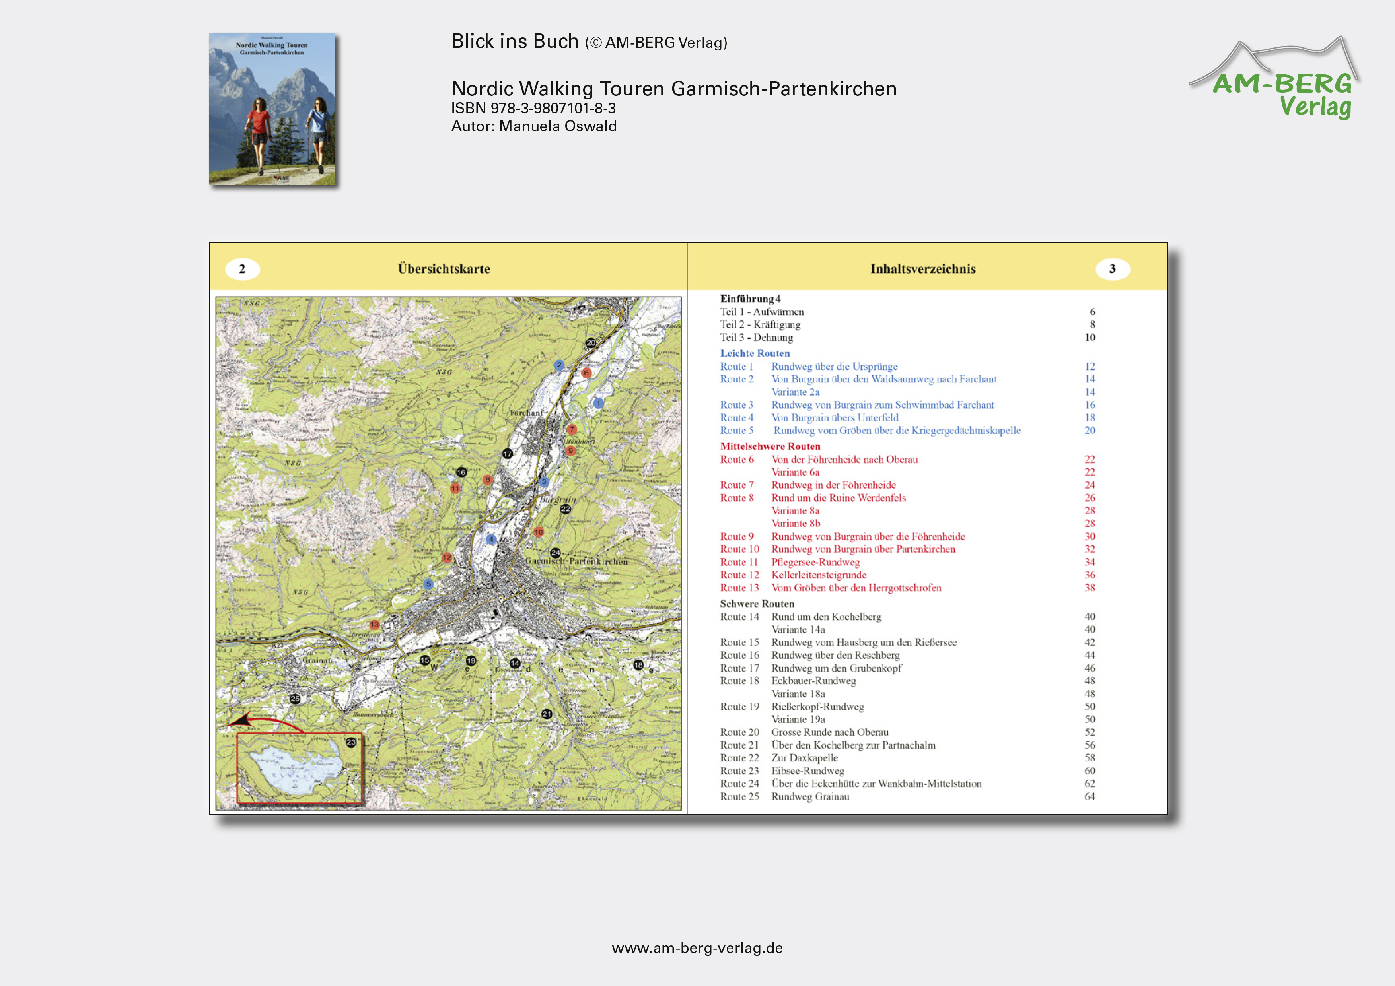Click the Variante 8b entry
This screenshot has width=1395, height=986.
click(x=933, y=523)
